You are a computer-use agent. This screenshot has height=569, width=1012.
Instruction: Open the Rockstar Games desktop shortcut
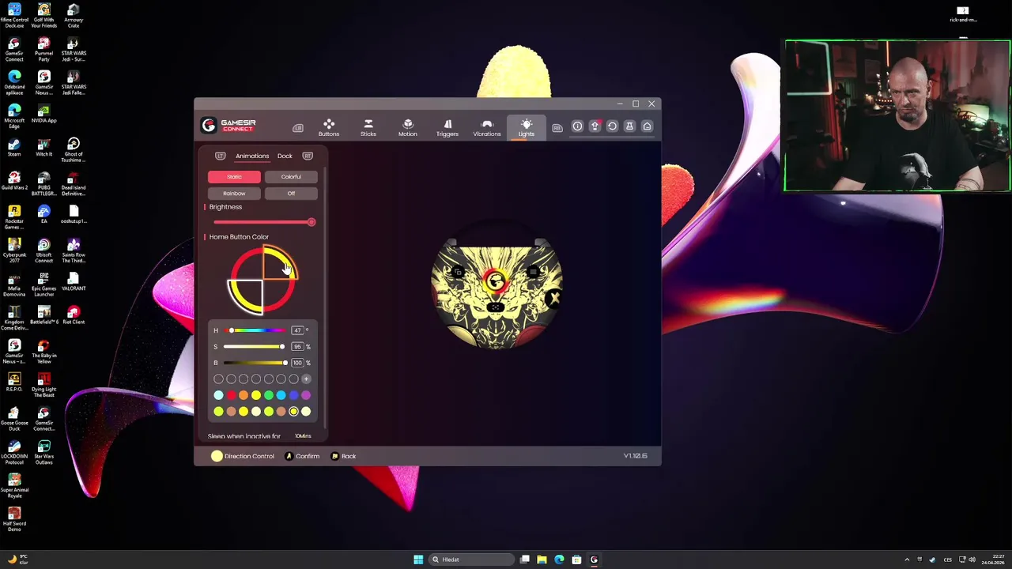(x=14, y=217)
